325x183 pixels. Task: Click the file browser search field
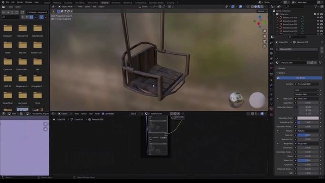click(x=10, y=17)
